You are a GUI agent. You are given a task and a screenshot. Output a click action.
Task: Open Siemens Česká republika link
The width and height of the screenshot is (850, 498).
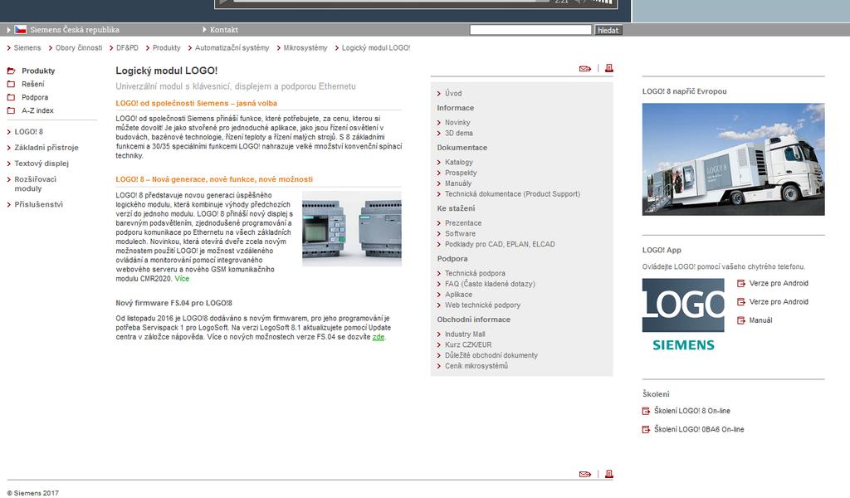[x=75, y=30]
